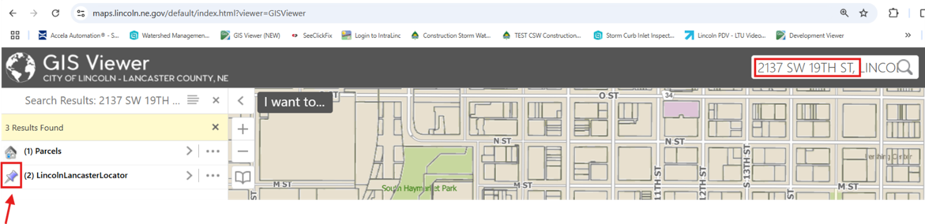The width and height of the screenshot is (925, 224).
Task: Reload the page in the browser
Action: (55, 13)
